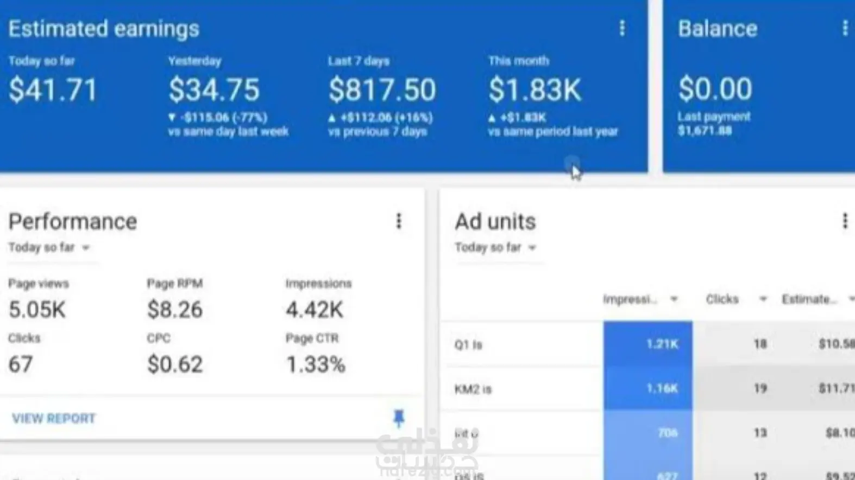Open the Performance VIEW REPORT link

(54, 419)
